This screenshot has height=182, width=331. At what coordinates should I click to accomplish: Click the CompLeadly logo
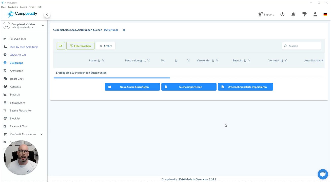[x=22, y=14]
